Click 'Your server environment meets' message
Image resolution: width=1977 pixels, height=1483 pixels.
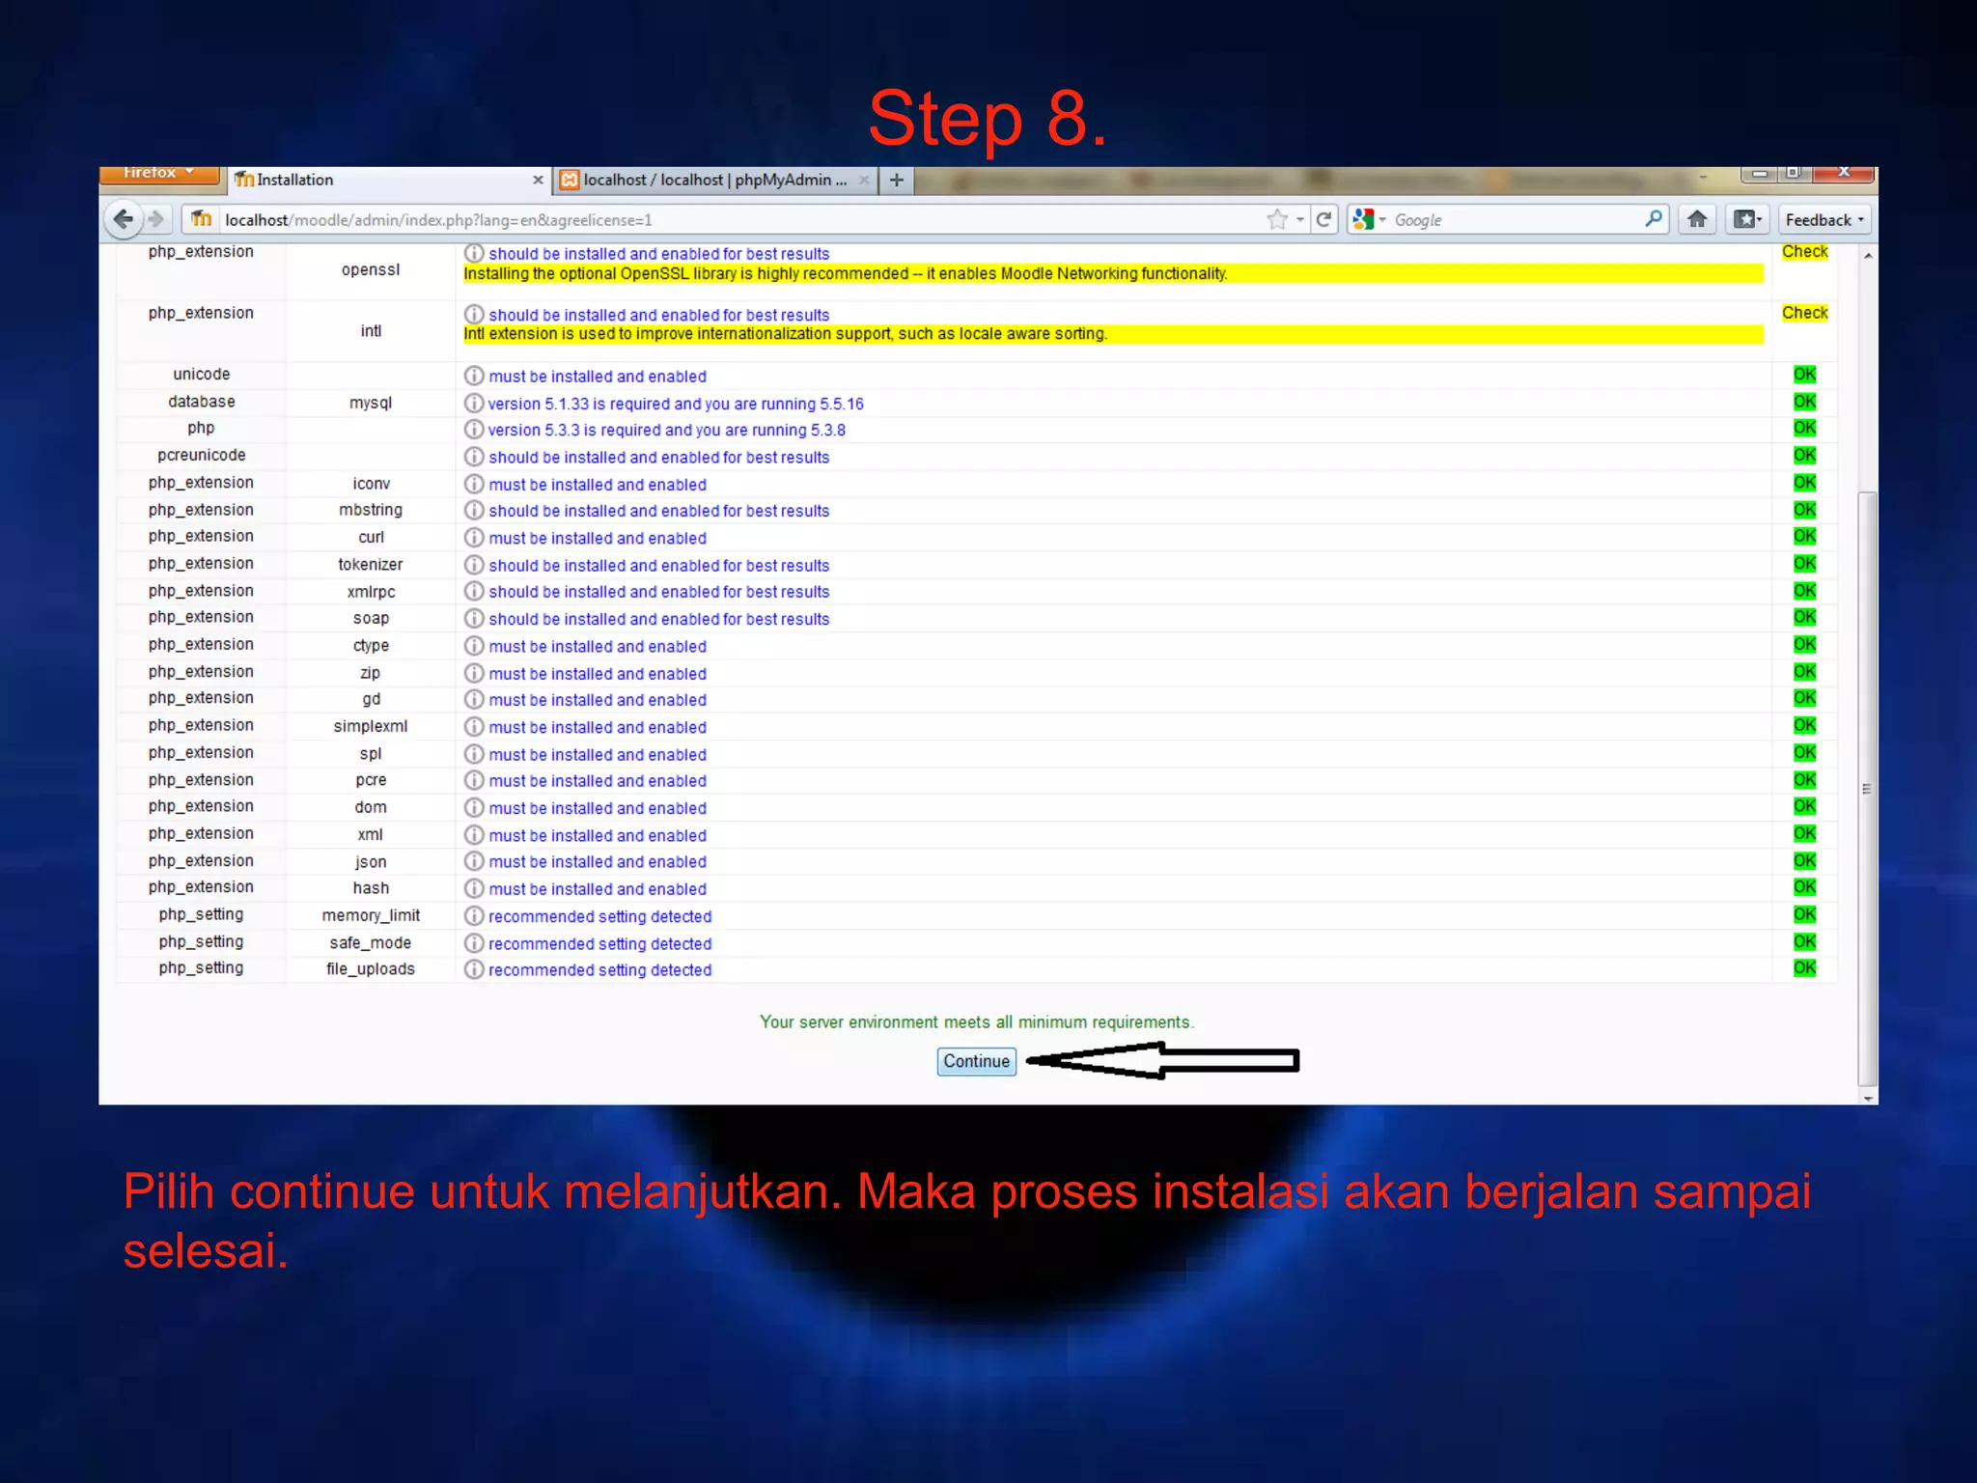976,1021
